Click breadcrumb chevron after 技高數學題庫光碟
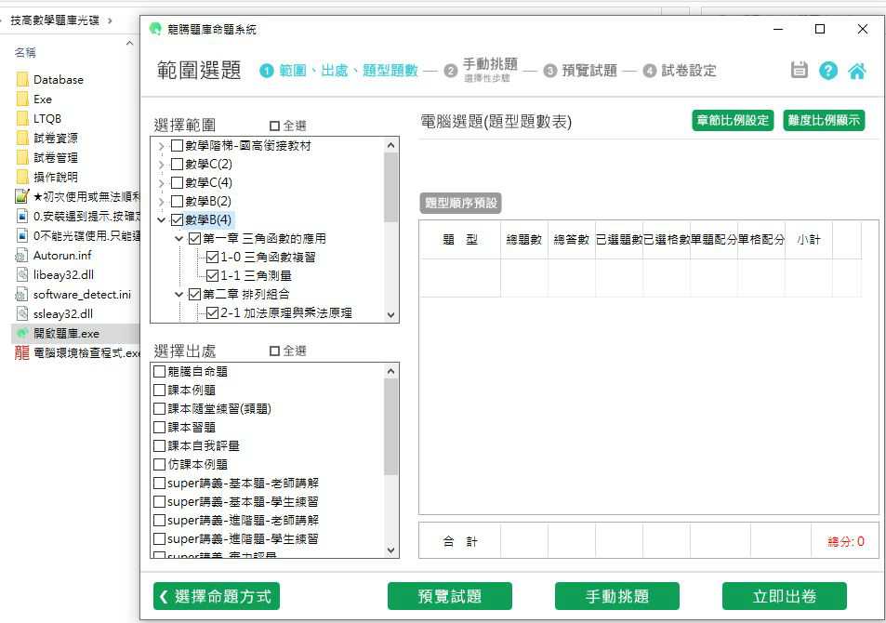The height and width of the screenshot is (623, 886). click(x=110, y=20)
